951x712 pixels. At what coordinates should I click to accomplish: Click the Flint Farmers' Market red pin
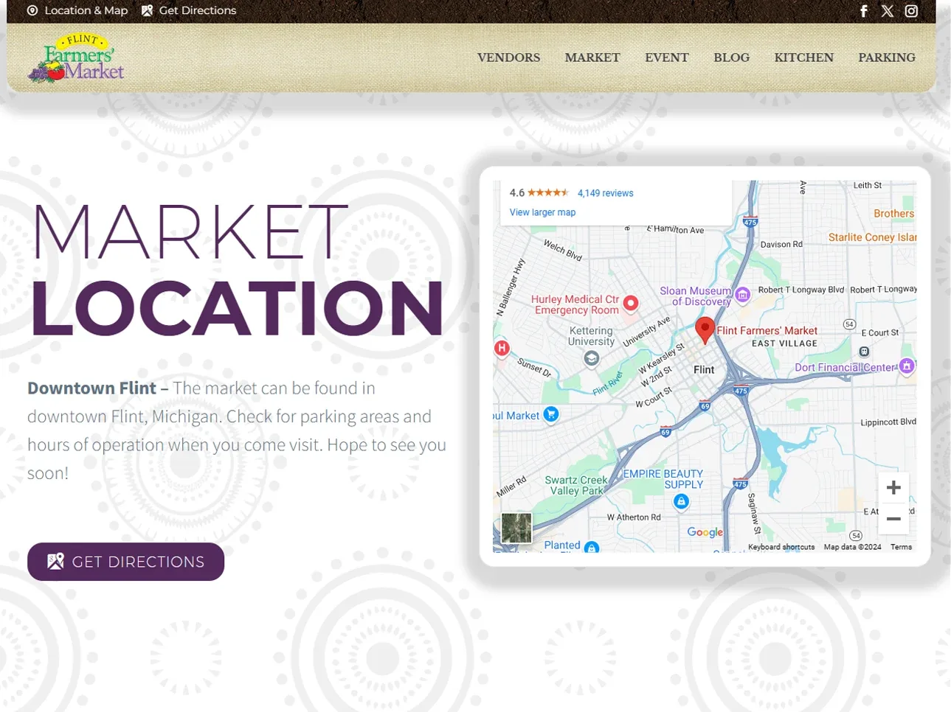point(705,331)
